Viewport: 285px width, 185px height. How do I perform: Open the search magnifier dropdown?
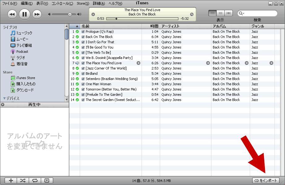tap(241, 13)
